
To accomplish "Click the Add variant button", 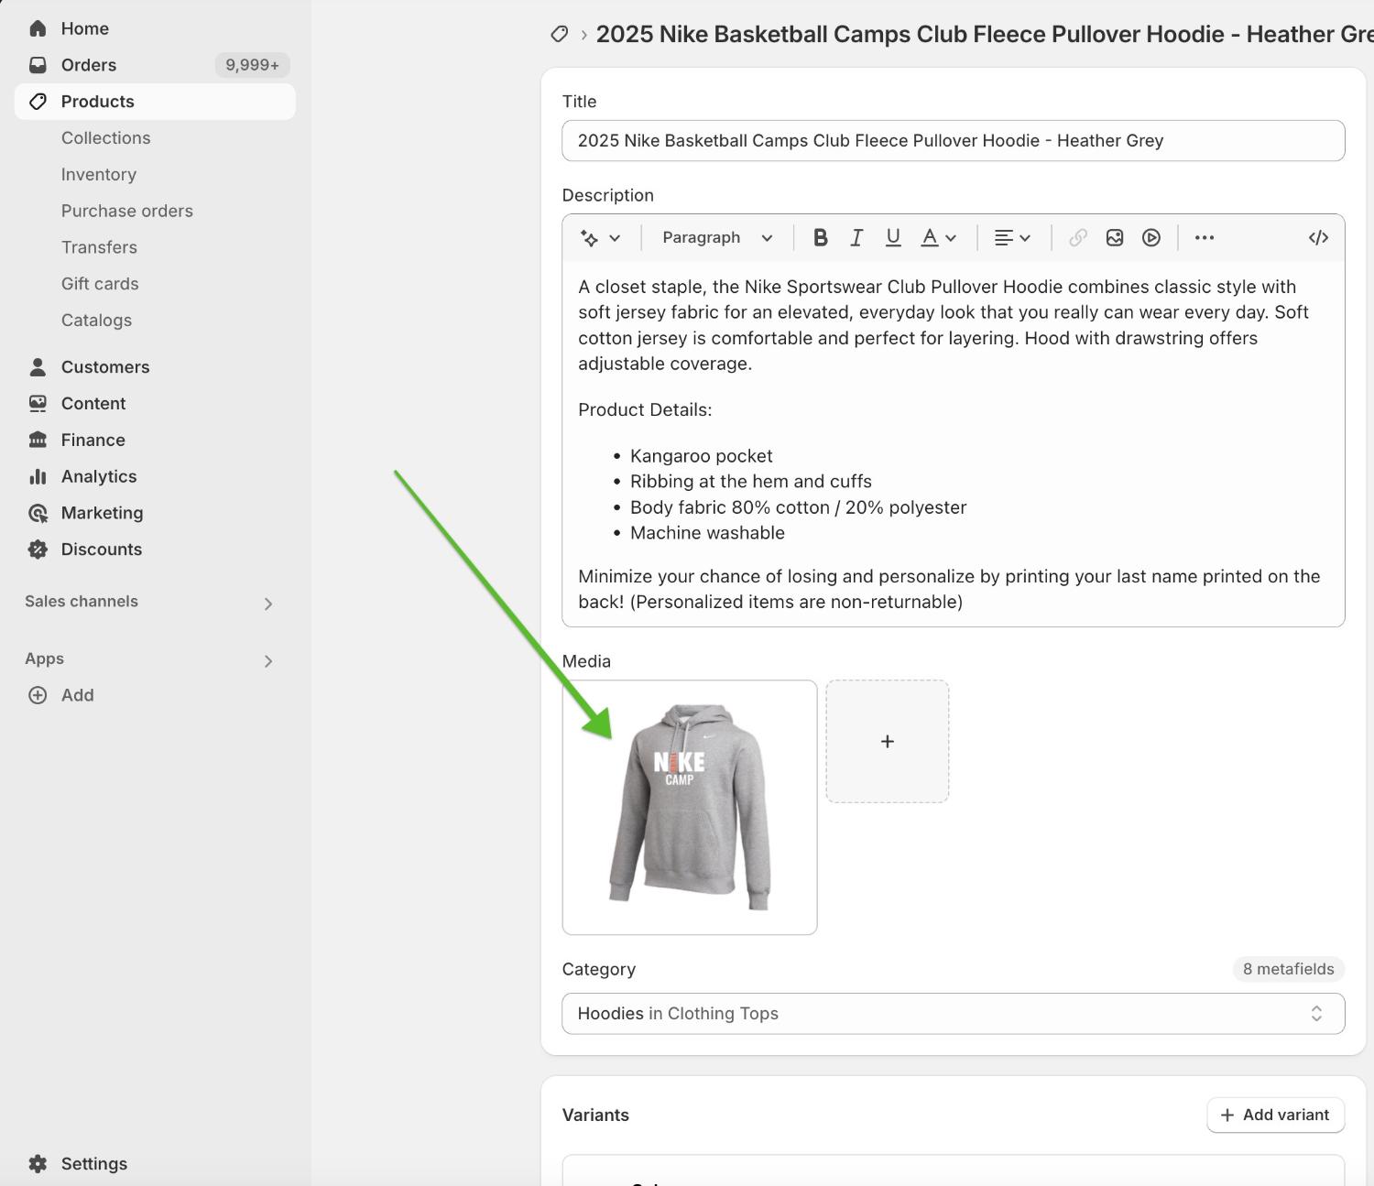I will click(1275, 1115).
